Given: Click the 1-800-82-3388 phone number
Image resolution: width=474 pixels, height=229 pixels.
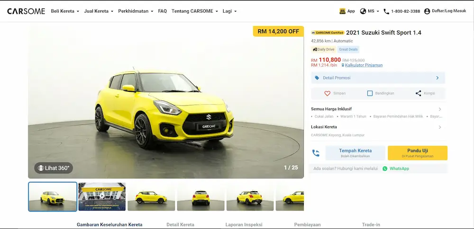Looking at the screenshot, I should coord(405,11).
